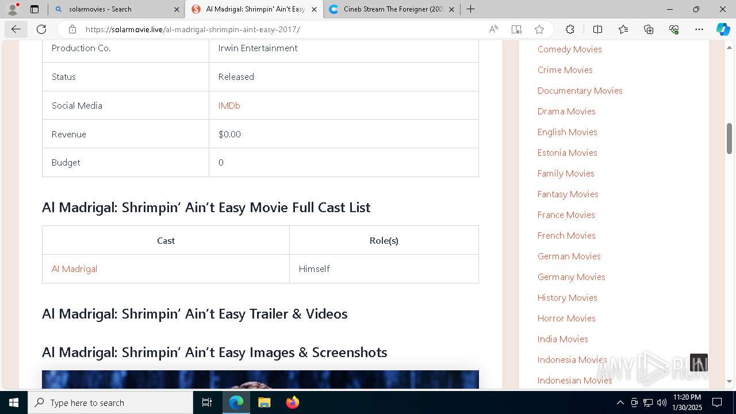Open Indonesia Movies category
The width and height of the screenshot is (736, 414).
[572, 360]
